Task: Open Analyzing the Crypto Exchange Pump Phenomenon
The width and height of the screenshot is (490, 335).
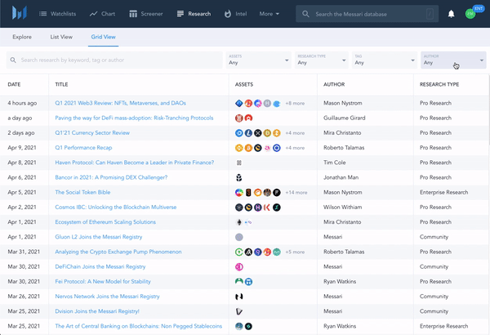Action: [118, 252]
